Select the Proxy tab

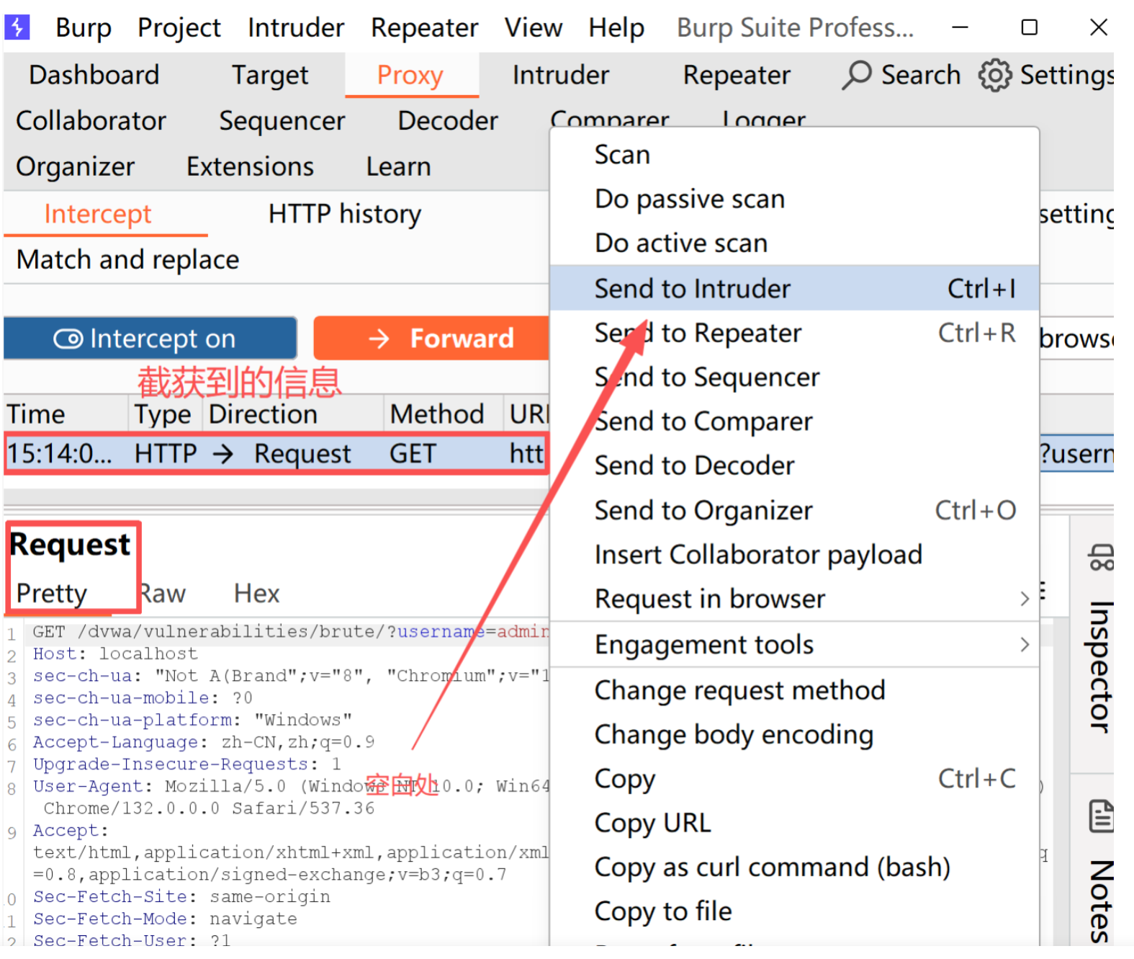[x=410, y=75]
